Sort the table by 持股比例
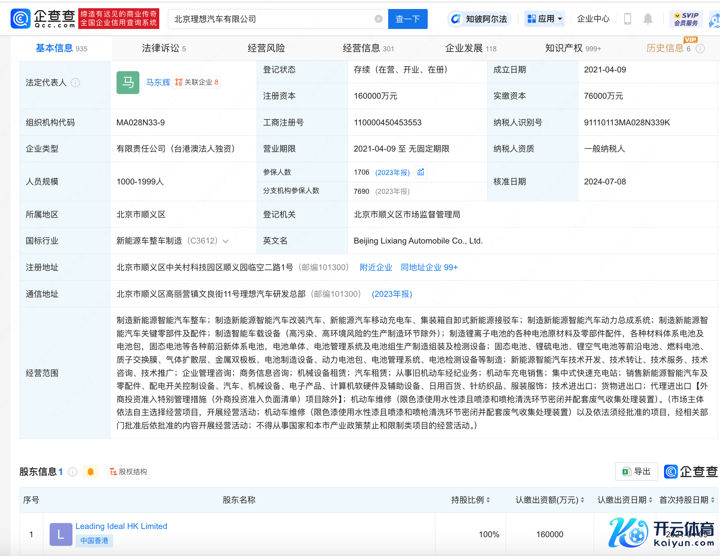The height and width of the screenshot is (556, 720). tap(488, 500)
